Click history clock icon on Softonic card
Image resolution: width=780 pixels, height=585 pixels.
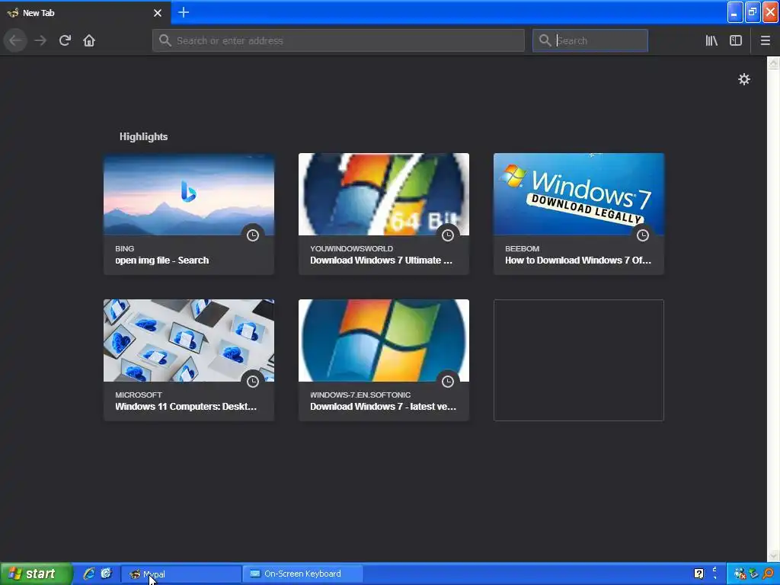pos(448,381)
